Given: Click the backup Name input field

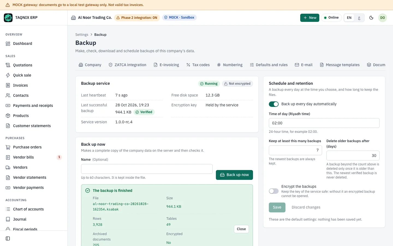Looking at the screenshot, I should [x=147, y=169].
